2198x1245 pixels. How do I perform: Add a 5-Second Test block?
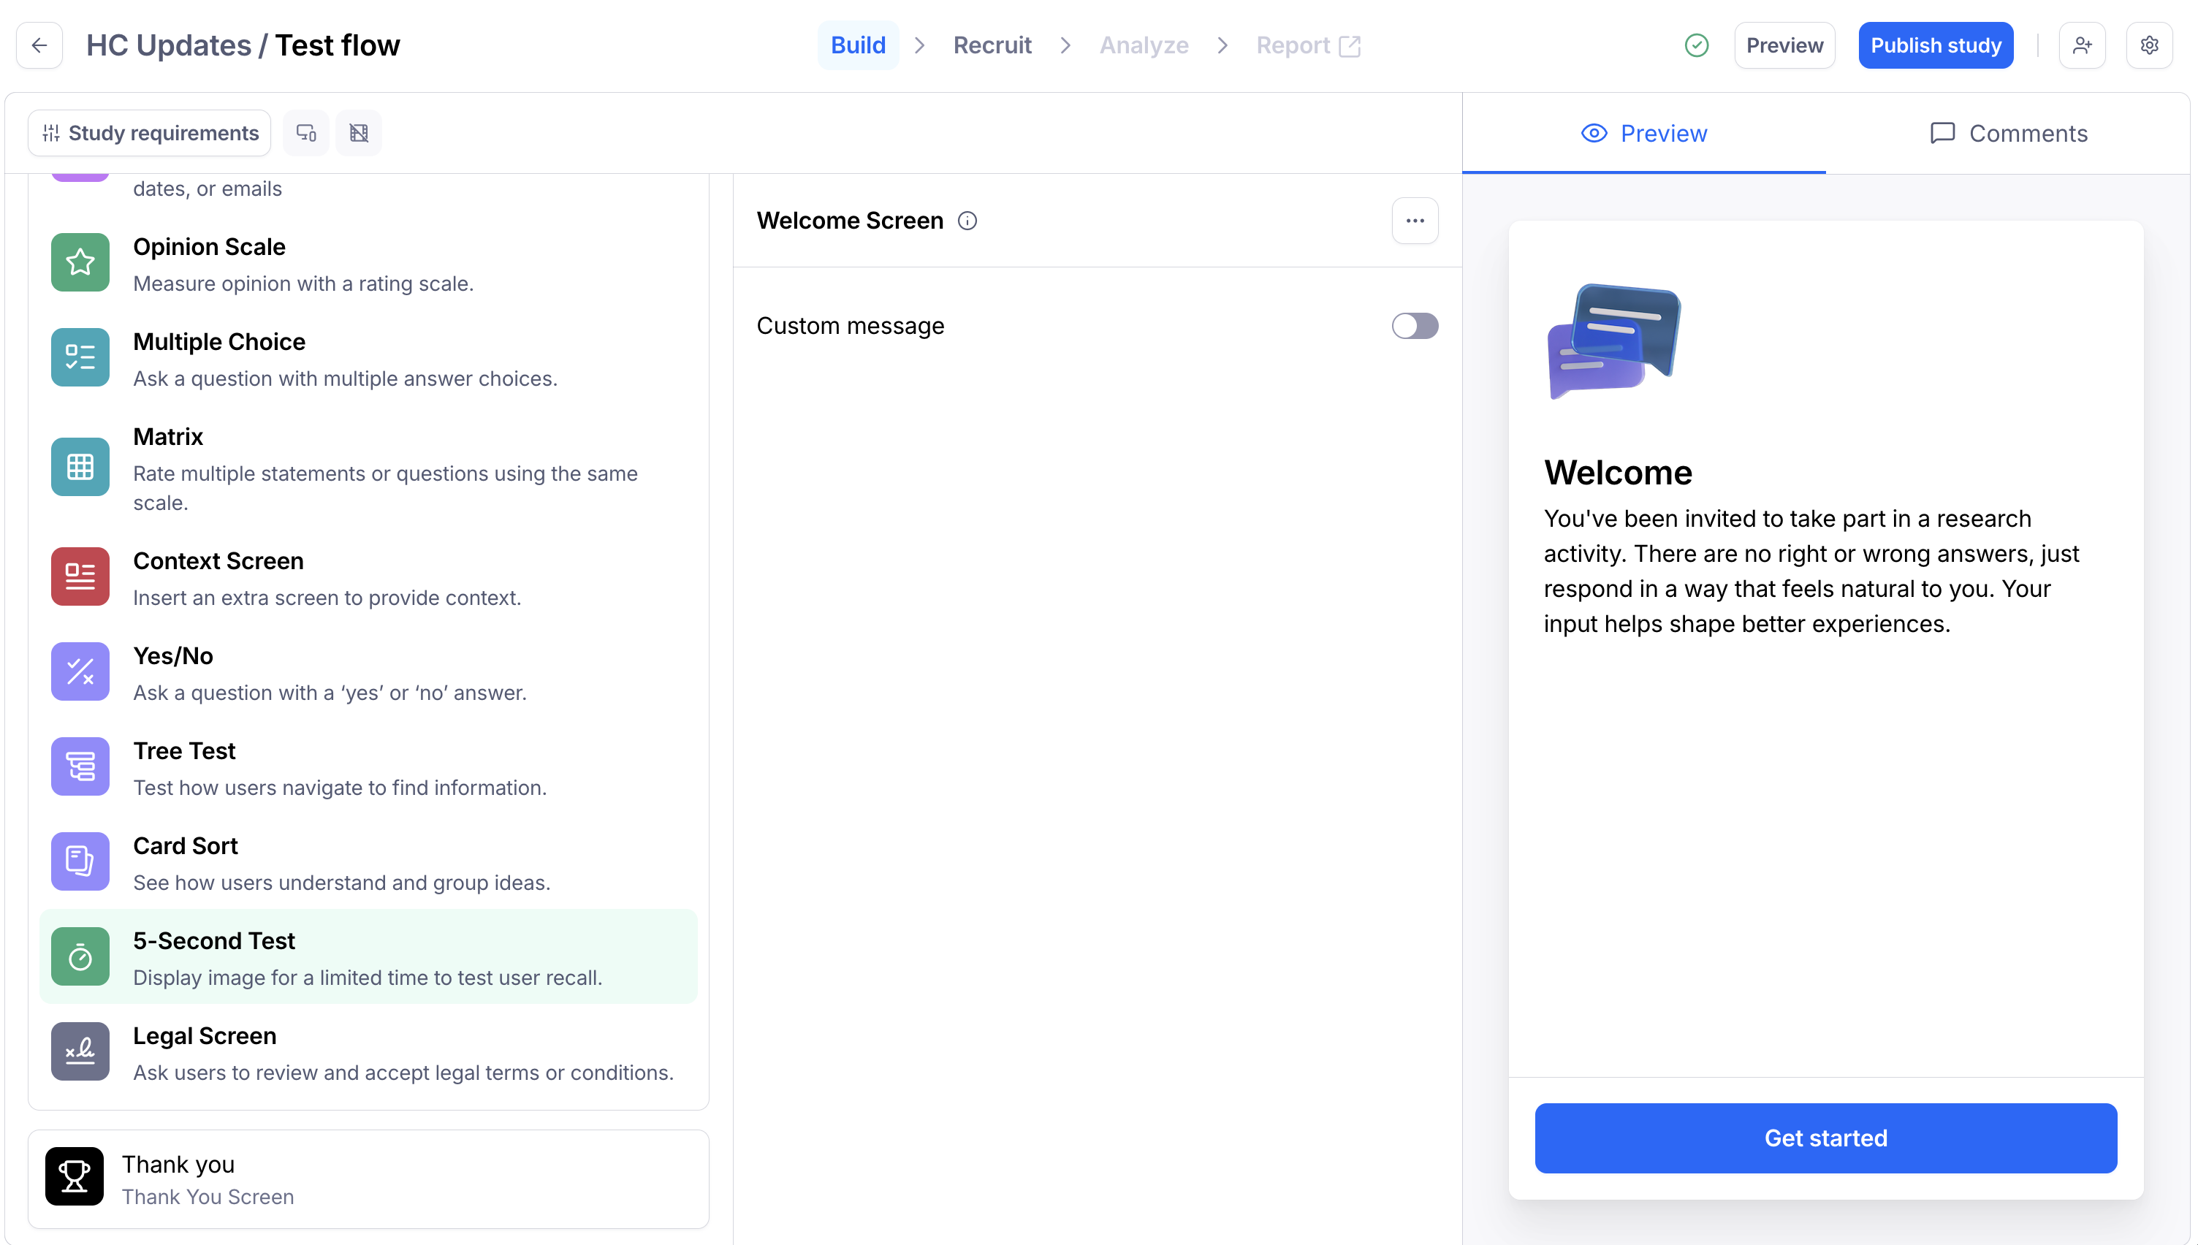(368, 956)
